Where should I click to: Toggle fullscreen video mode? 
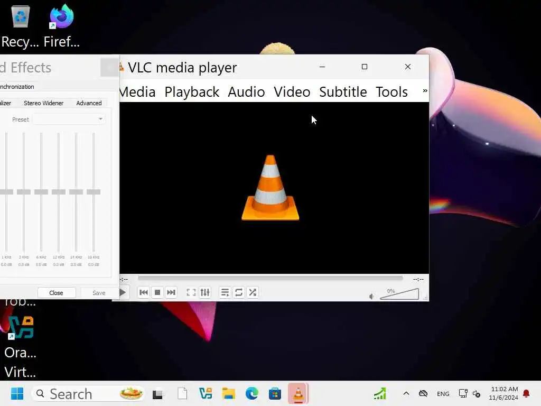[191, 292]
